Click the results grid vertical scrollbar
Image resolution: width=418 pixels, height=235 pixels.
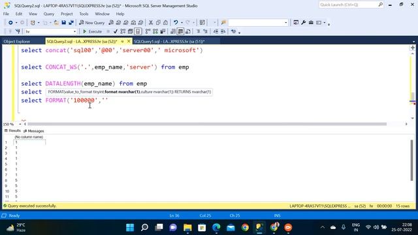click(411, 160)
